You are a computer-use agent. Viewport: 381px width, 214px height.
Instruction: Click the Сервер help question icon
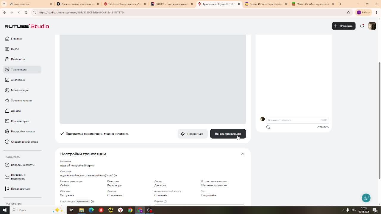point(165,201)
